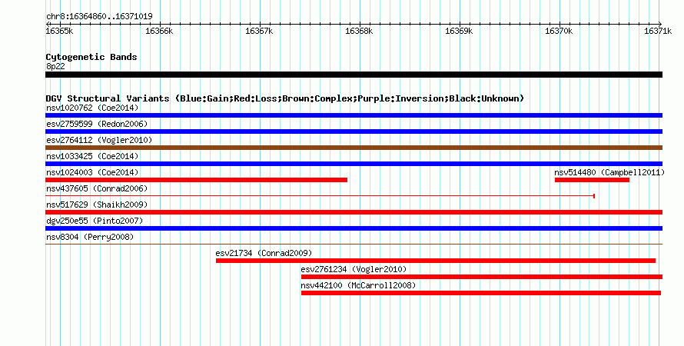The width and height of the screenshot is (684, 346).
Task: Click the 16369k ruler tick label
Action: coord(459,31)
